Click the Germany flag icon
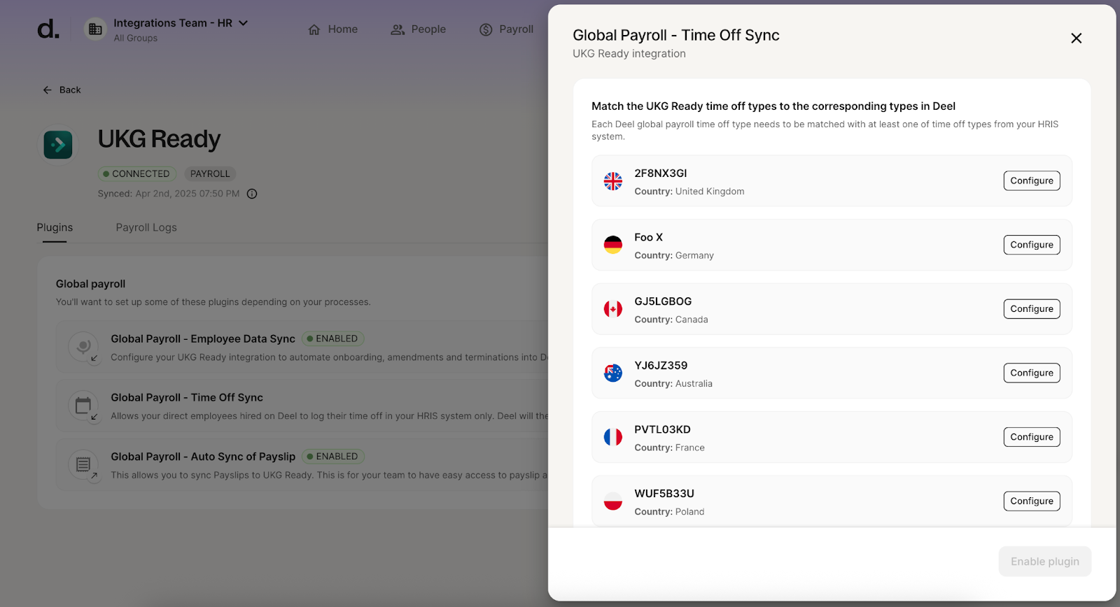This screenshot has width=1120, height=607. coord(613,245)
